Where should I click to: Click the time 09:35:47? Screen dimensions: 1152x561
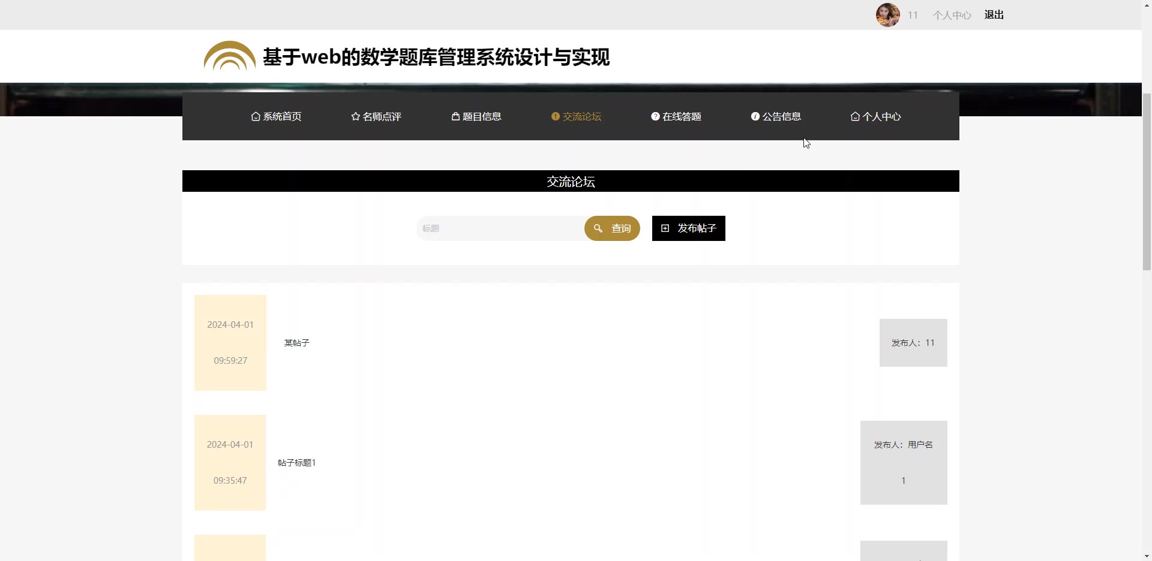[x=230, y=481]
